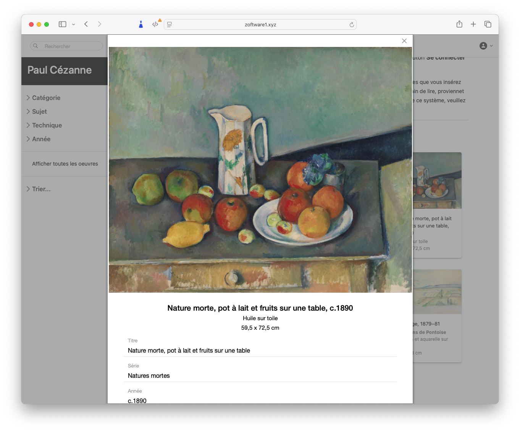Click the developer code extension icon
This screenshot has width=520, height=432.
pos(155,24)
